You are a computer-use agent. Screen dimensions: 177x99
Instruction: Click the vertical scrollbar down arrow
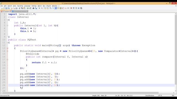[x=176, y=91]
